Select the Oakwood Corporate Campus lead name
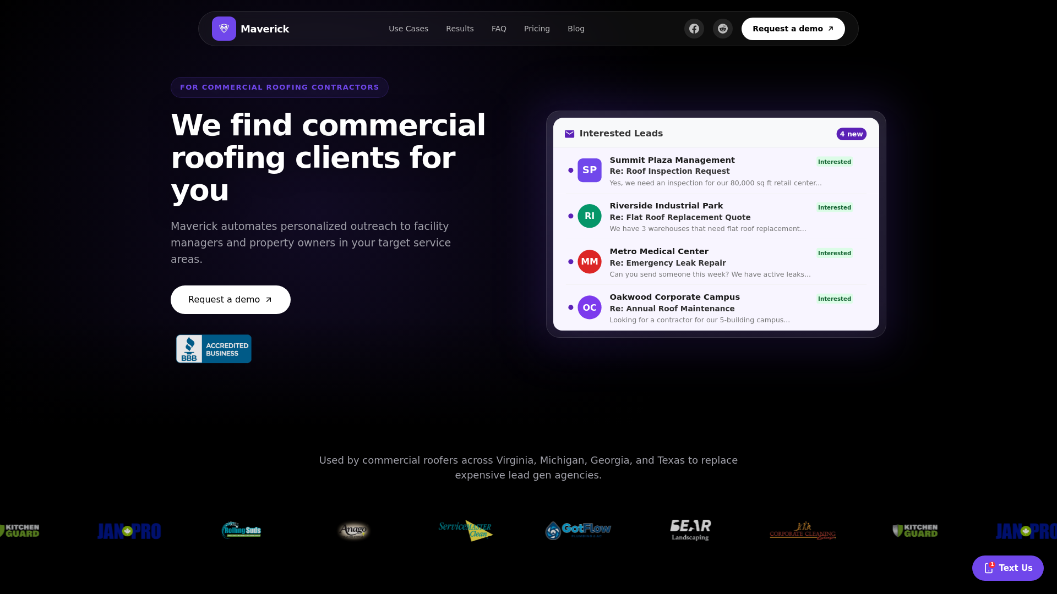 click(x=674, y=297)
